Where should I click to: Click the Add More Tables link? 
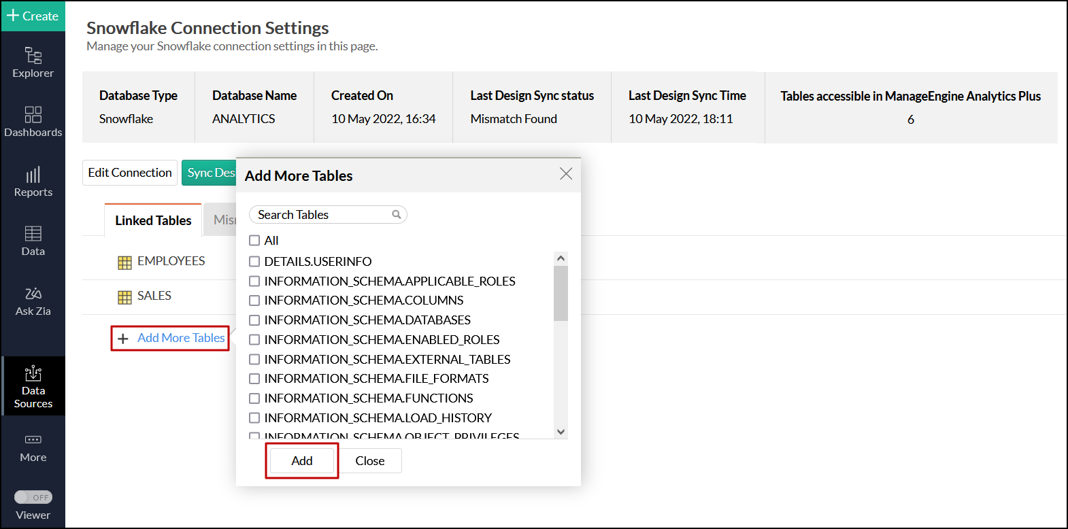pos(180,338)
